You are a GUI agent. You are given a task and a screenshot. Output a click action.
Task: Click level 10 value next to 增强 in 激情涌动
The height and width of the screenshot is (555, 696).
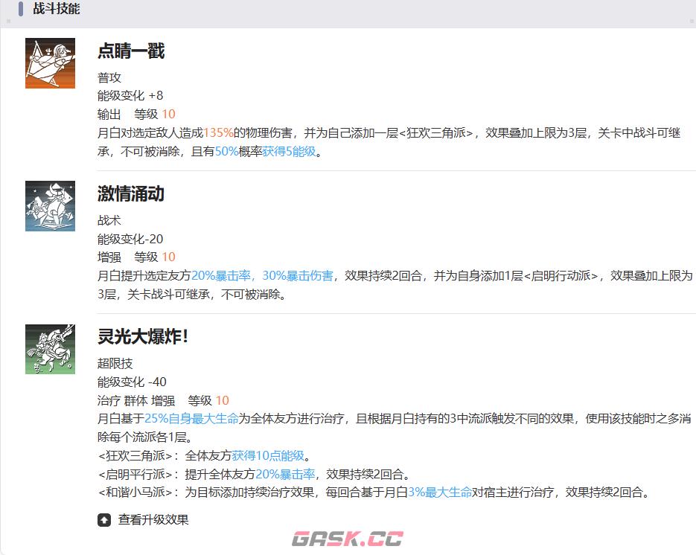pyautogui.click(x=169, y=257)
